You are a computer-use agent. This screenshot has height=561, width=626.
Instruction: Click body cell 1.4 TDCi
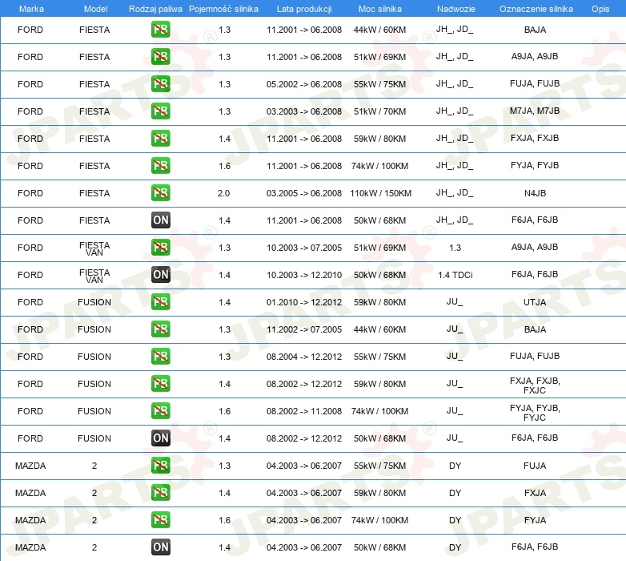click(x=455, y=275)
